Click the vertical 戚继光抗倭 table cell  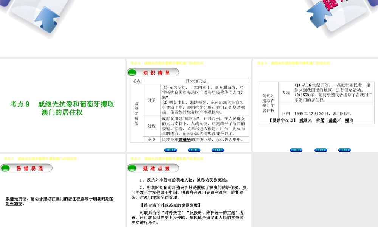(x=136, y=113)
